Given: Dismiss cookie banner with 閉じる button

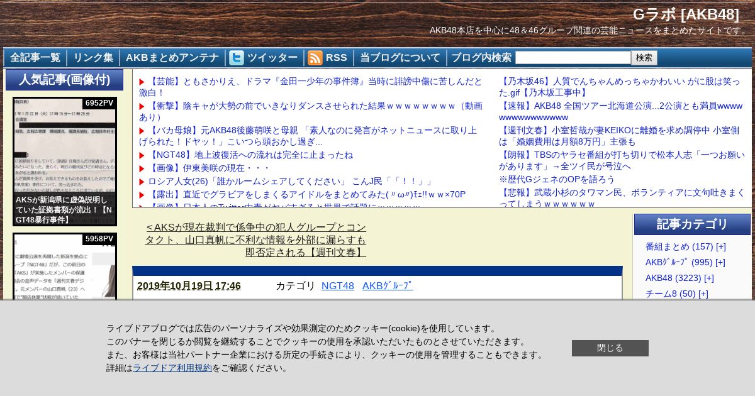Looking at the screenshot, I should click(610, 348).
